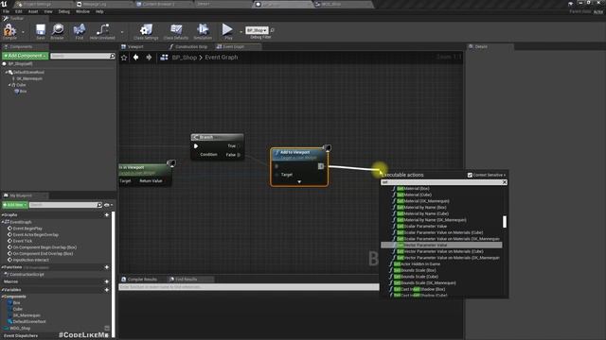Screen dimensions: 606x340
Task: Collapse the Graphs section
Action: [x=2, y=214]
